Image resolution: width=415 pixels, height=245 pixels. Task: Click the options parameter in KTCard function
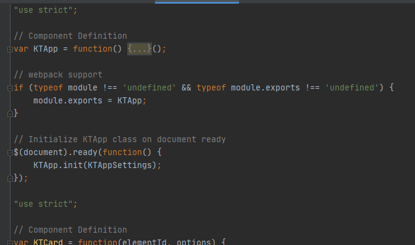click(194, 242)
